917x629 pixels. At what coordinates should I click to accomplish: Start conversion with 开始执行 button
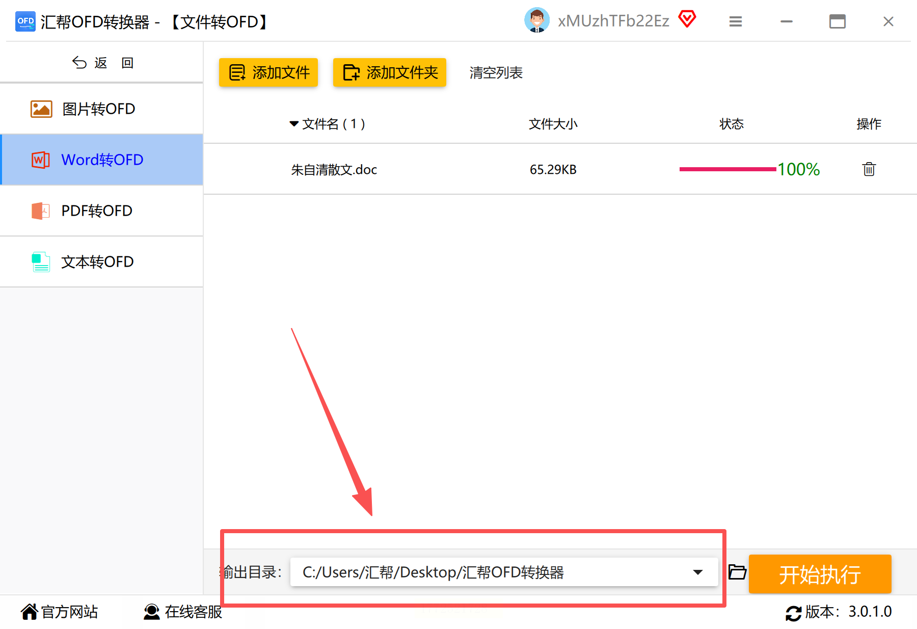pos(820,574)
